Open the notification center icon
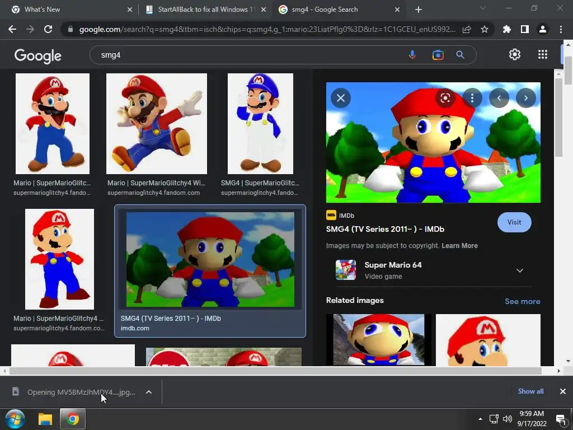The width and height of the screenshot is (573, 430). (x=561, y=419)
